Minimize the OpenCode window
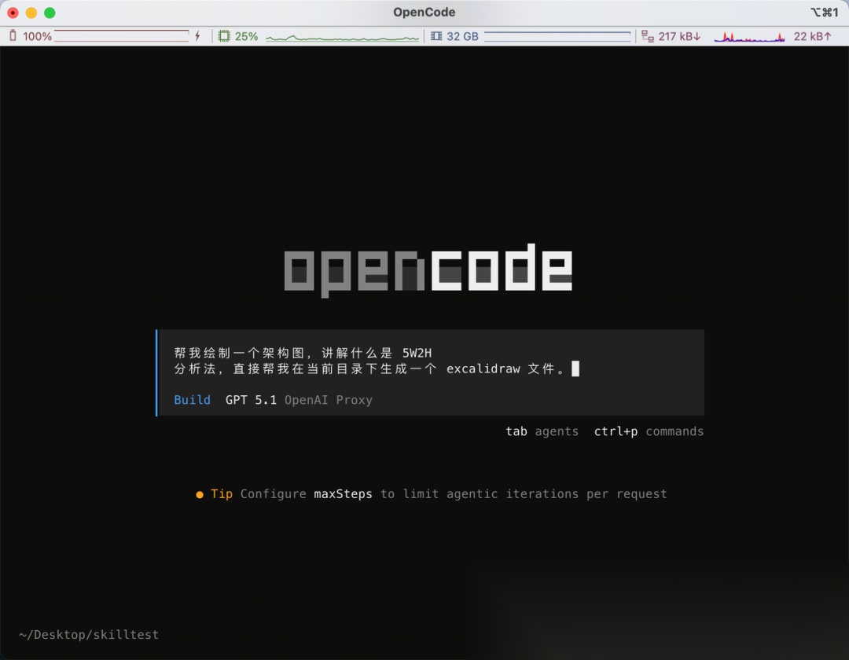849x660 pixels. coord(31,13)
